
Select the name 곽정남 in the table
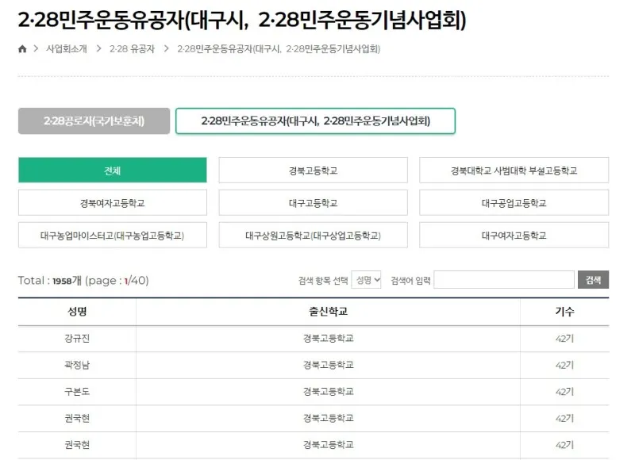point(77,365)
